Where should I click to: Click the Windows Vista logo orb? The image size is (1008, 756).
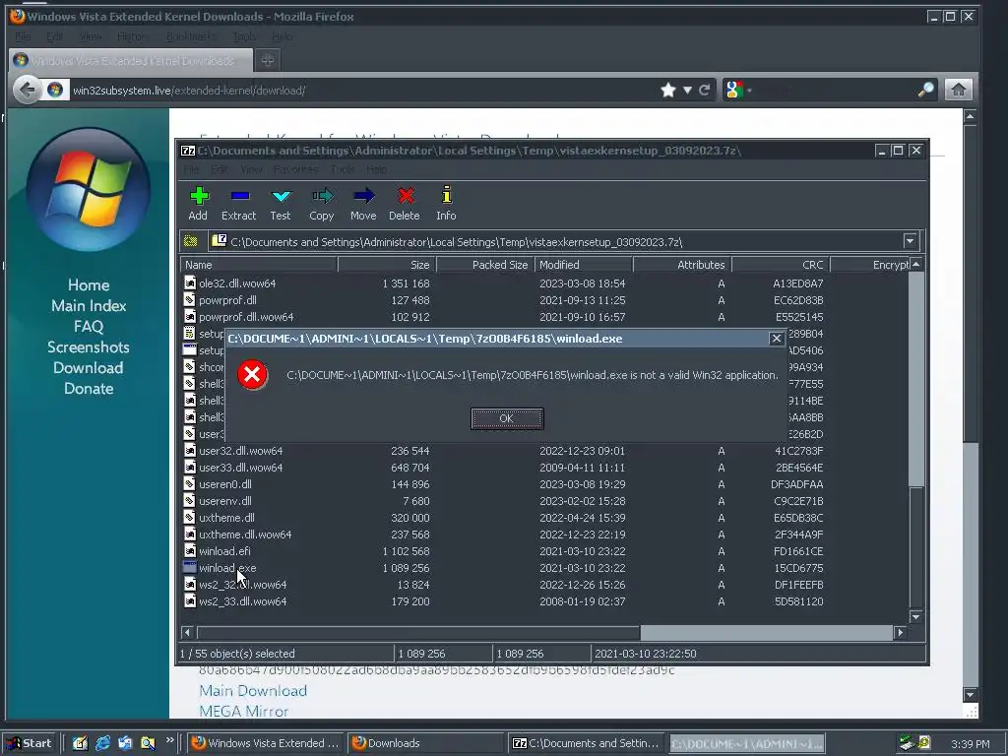coord(89,190)
